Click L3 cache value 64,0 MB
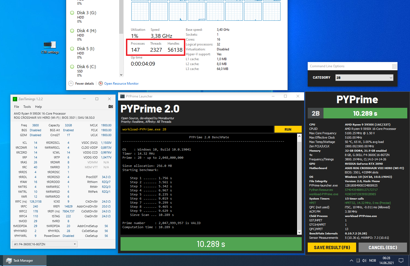Screen dimensions: 410x266 (223, 69)
